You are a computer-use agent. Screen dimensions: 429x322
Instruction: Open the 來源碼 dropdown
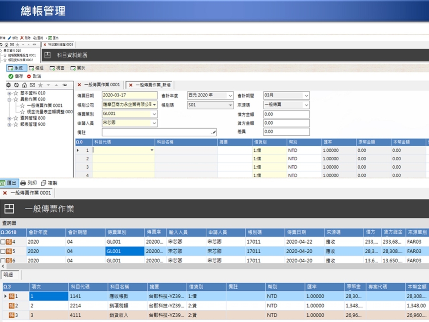click(x=307, y=105)
